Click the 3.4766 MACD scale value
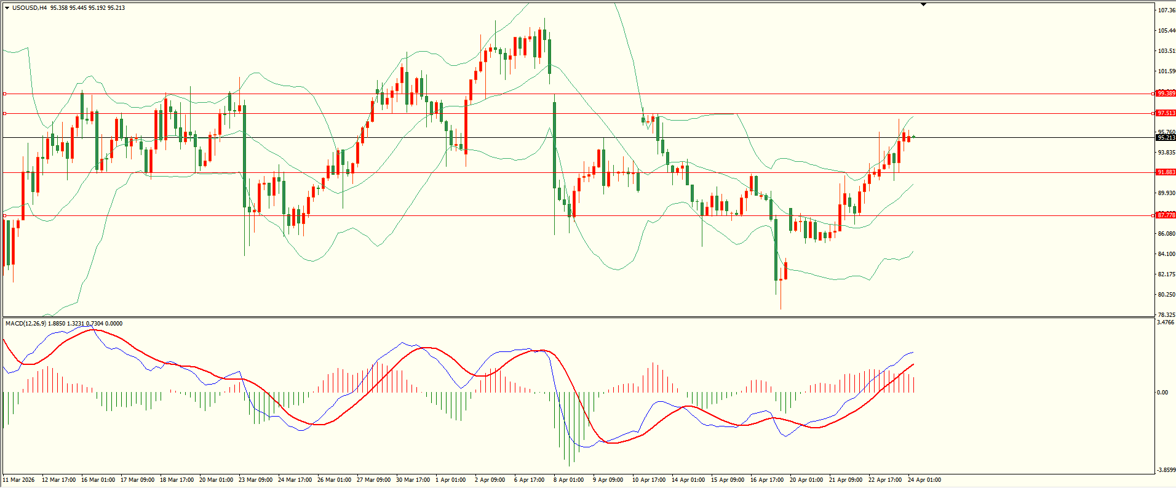This screenshot has height=488, width=1176. click(1165, 322)
